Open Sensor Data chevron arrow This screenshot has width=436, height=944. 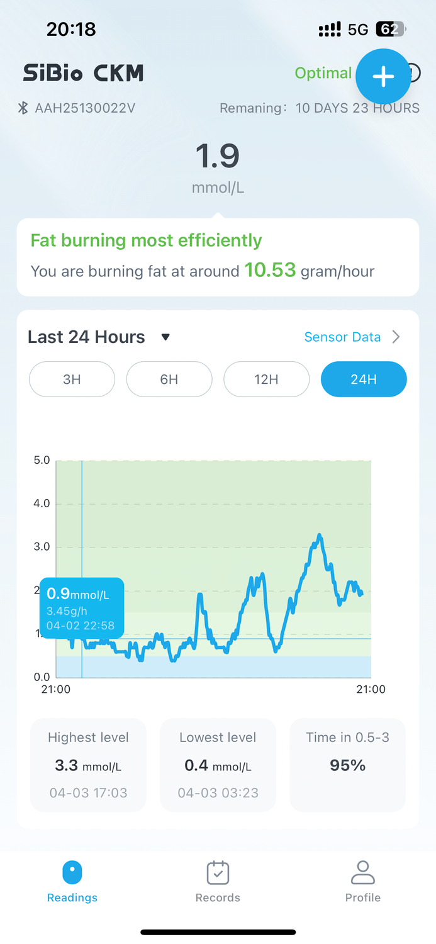396,337
